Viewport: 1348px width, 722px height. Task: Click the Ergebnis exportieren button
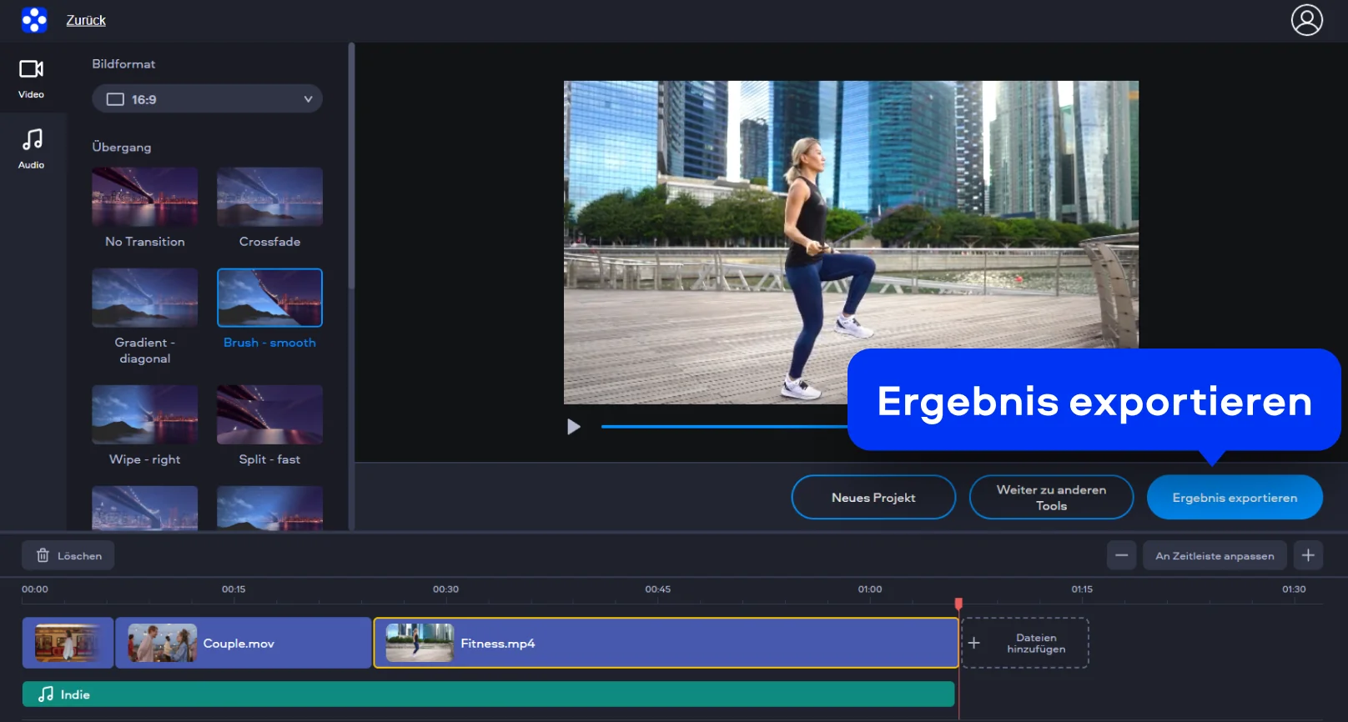click(1234, 498)
